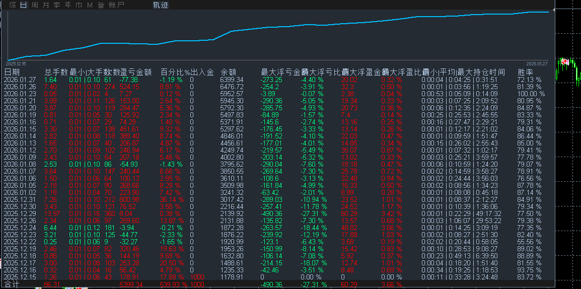Switch to the M tab
581x289 pixels.
[90, 5]
